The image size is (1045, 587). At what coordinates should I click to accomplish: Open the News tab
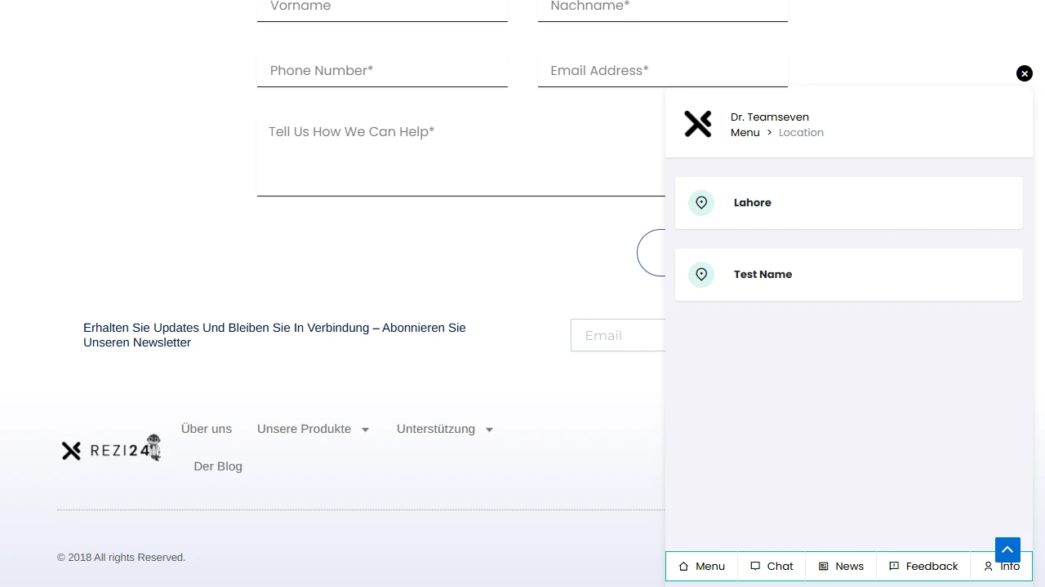pyautogui.click(x=841, y=567)
